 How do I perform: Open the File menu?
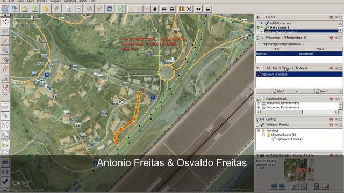pos(4,1)
